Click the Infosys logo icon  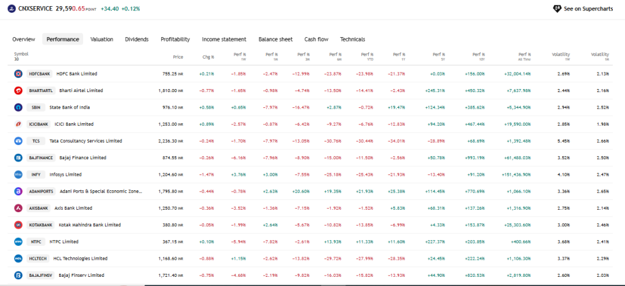point(18,174)
